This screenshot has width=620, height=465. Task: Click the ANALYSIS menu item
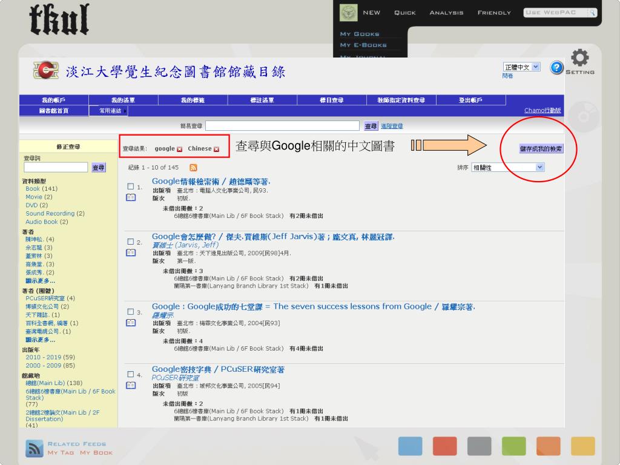pyautogui.click(x=446, y=13)
